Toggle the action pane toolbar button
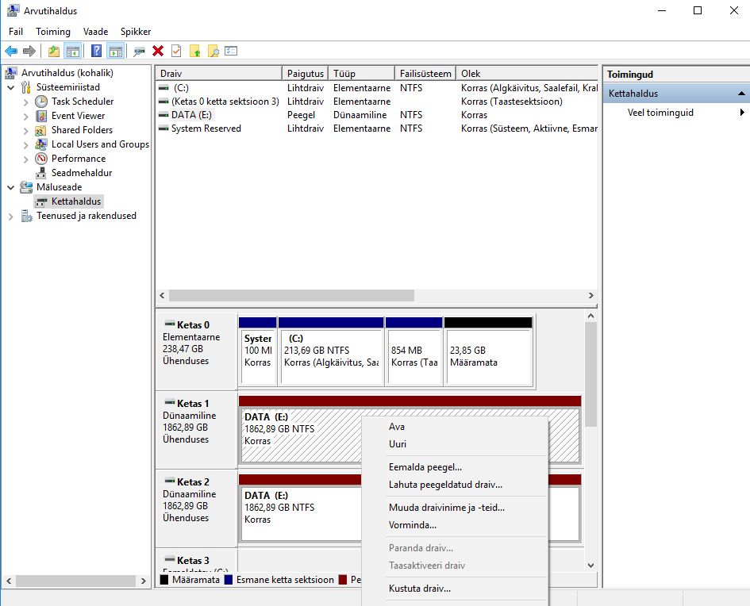This screenshot has height=606, width=750. pos(116,51)
